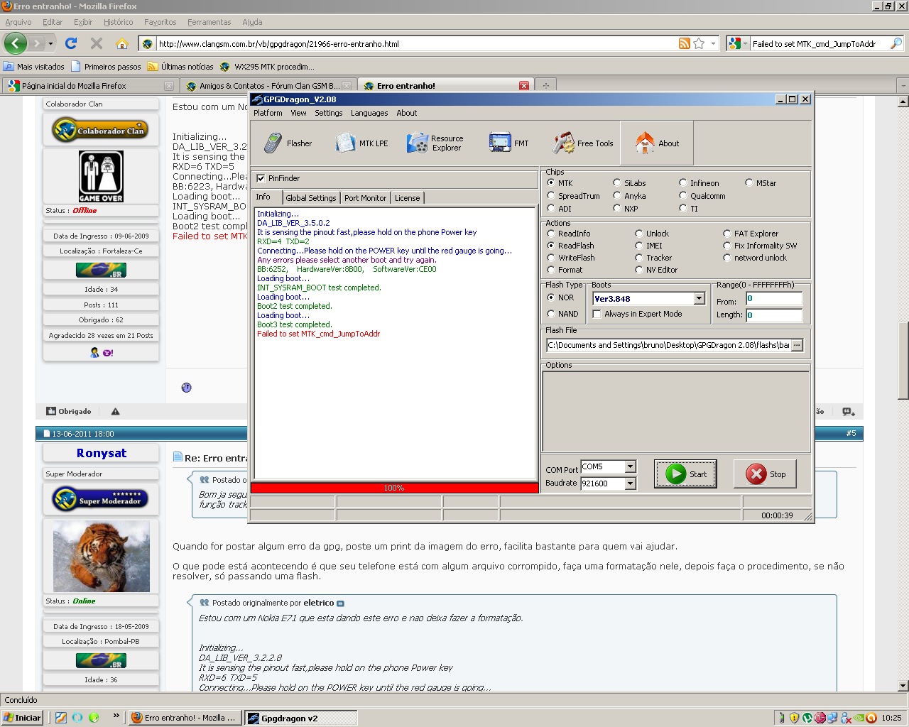Open Firefox history dropdown next to back button
The image size is (909, 727).
50,43
